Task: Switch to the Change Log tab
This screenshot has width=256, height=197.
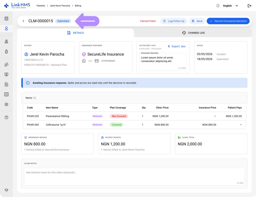Action: coord(193,33)
